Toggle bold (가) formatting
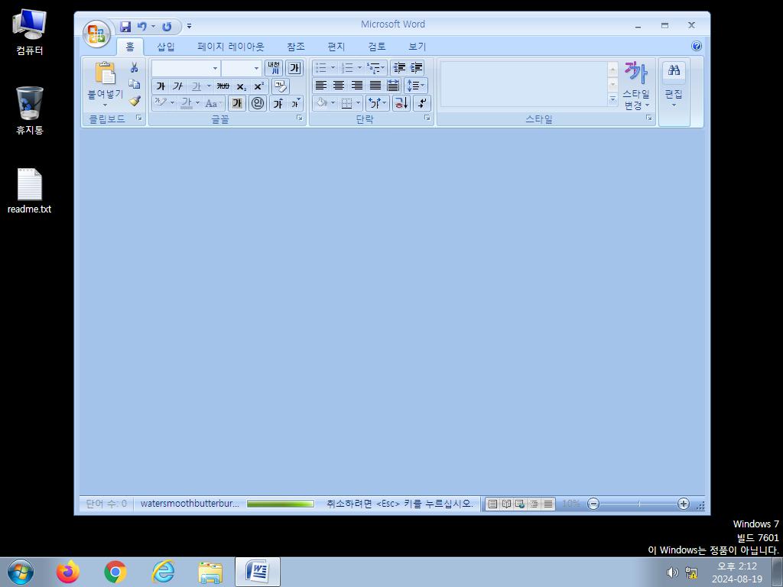This screenshot has height=587, width=783. (x=161, y=86)
